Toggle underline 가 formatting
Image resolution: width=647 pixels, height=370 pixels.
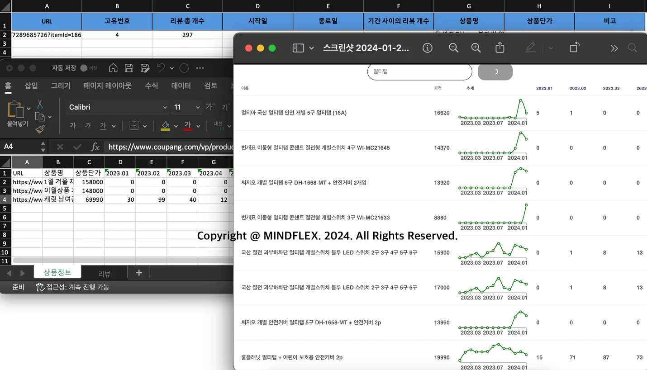point(103,126)
